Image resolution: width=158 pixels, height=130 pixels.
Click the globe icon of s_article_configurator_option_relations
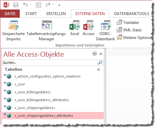click(9, 76)
